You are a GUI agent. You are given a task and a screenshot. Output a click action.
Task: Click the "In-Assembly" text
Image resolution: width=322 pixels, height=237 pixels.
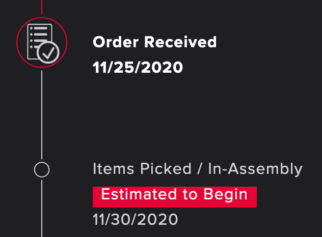coord(255,169)
